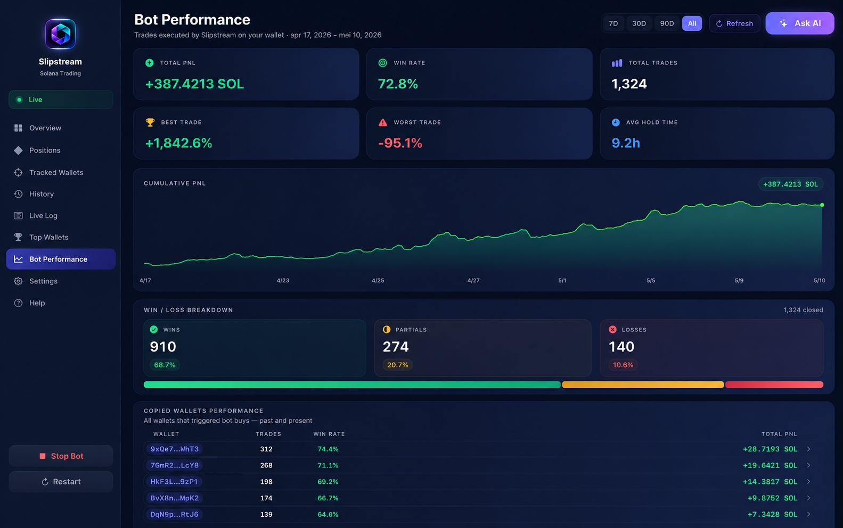Click the Overview grid icon in sidebar
843x528 pixels.
[x=18, y=128]
